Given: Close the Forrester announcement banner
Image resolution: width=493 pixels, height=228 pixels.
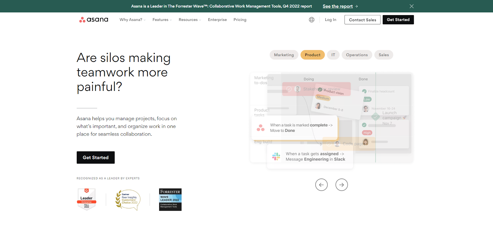Looking at the screenshot, I should point(411,6).
